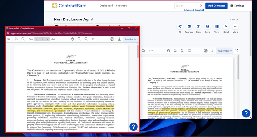Go to next contract chevron beside 1/44
The image size is (257, 137).
(x=237, y=20)
